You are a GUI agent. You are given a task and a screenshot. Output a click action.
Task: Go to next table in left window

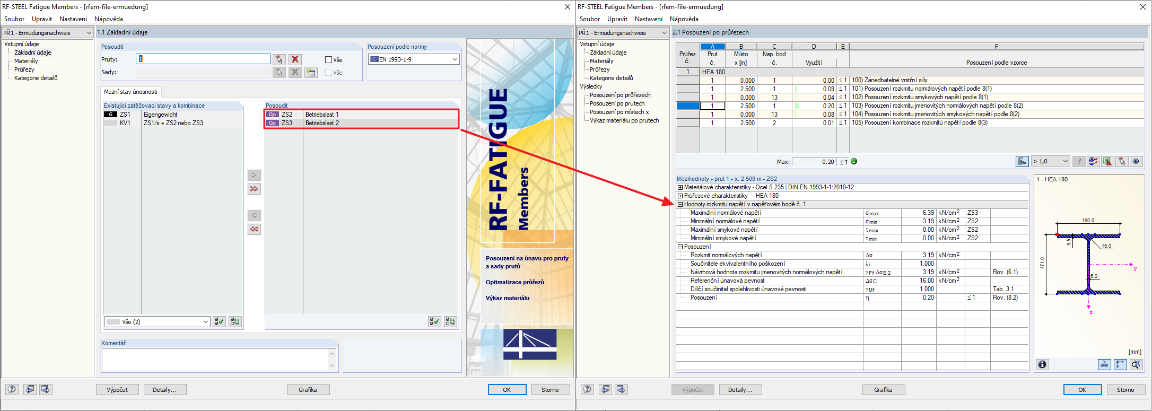pos(46,389)
